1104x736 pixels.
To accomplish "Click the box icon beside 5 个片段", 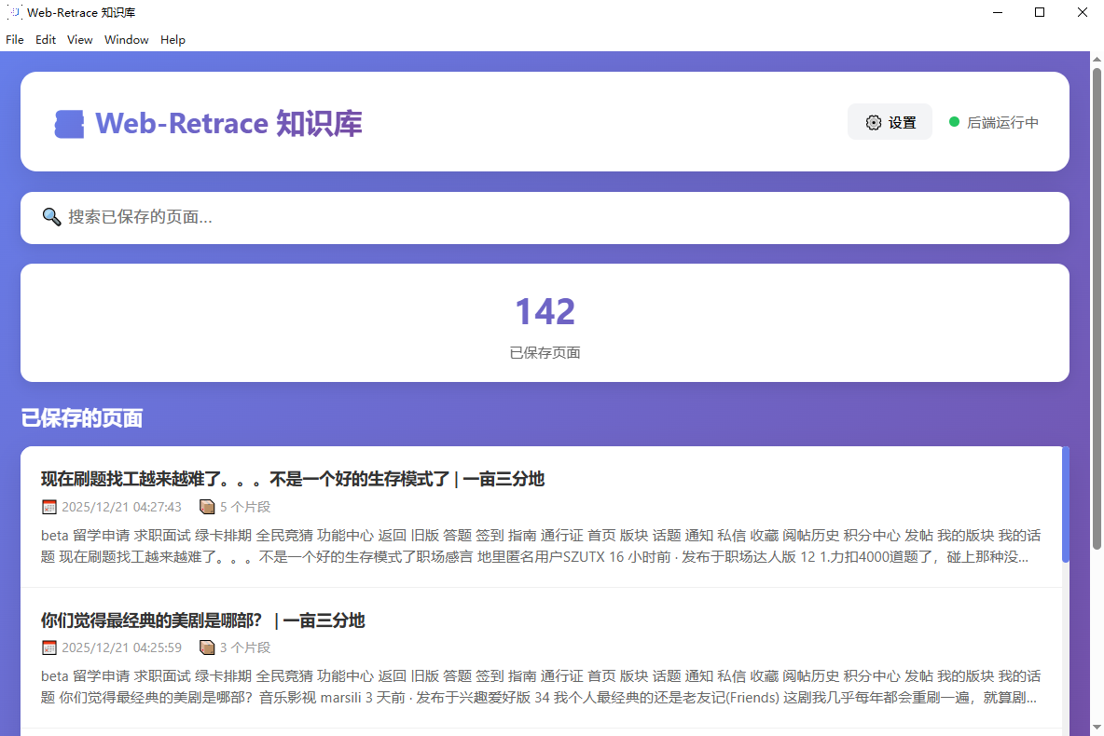I will click(x=207, y=507).
